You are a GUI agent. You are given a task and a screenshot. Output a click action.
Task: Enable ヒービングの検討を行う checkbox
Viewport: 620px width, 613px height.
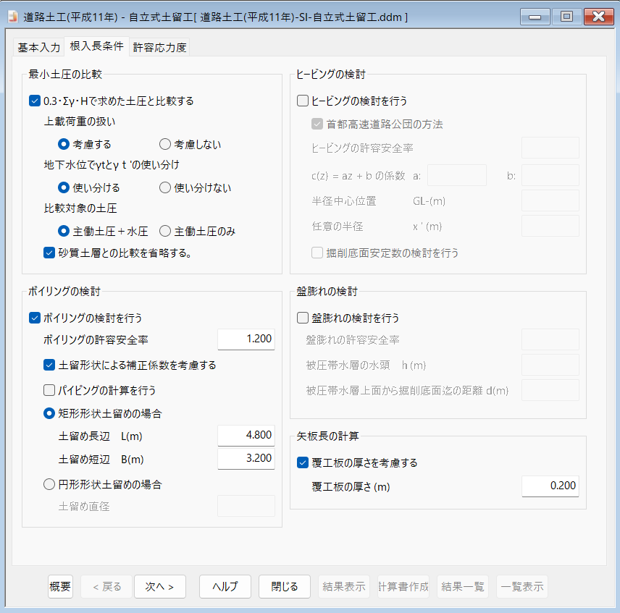point(303,101)
